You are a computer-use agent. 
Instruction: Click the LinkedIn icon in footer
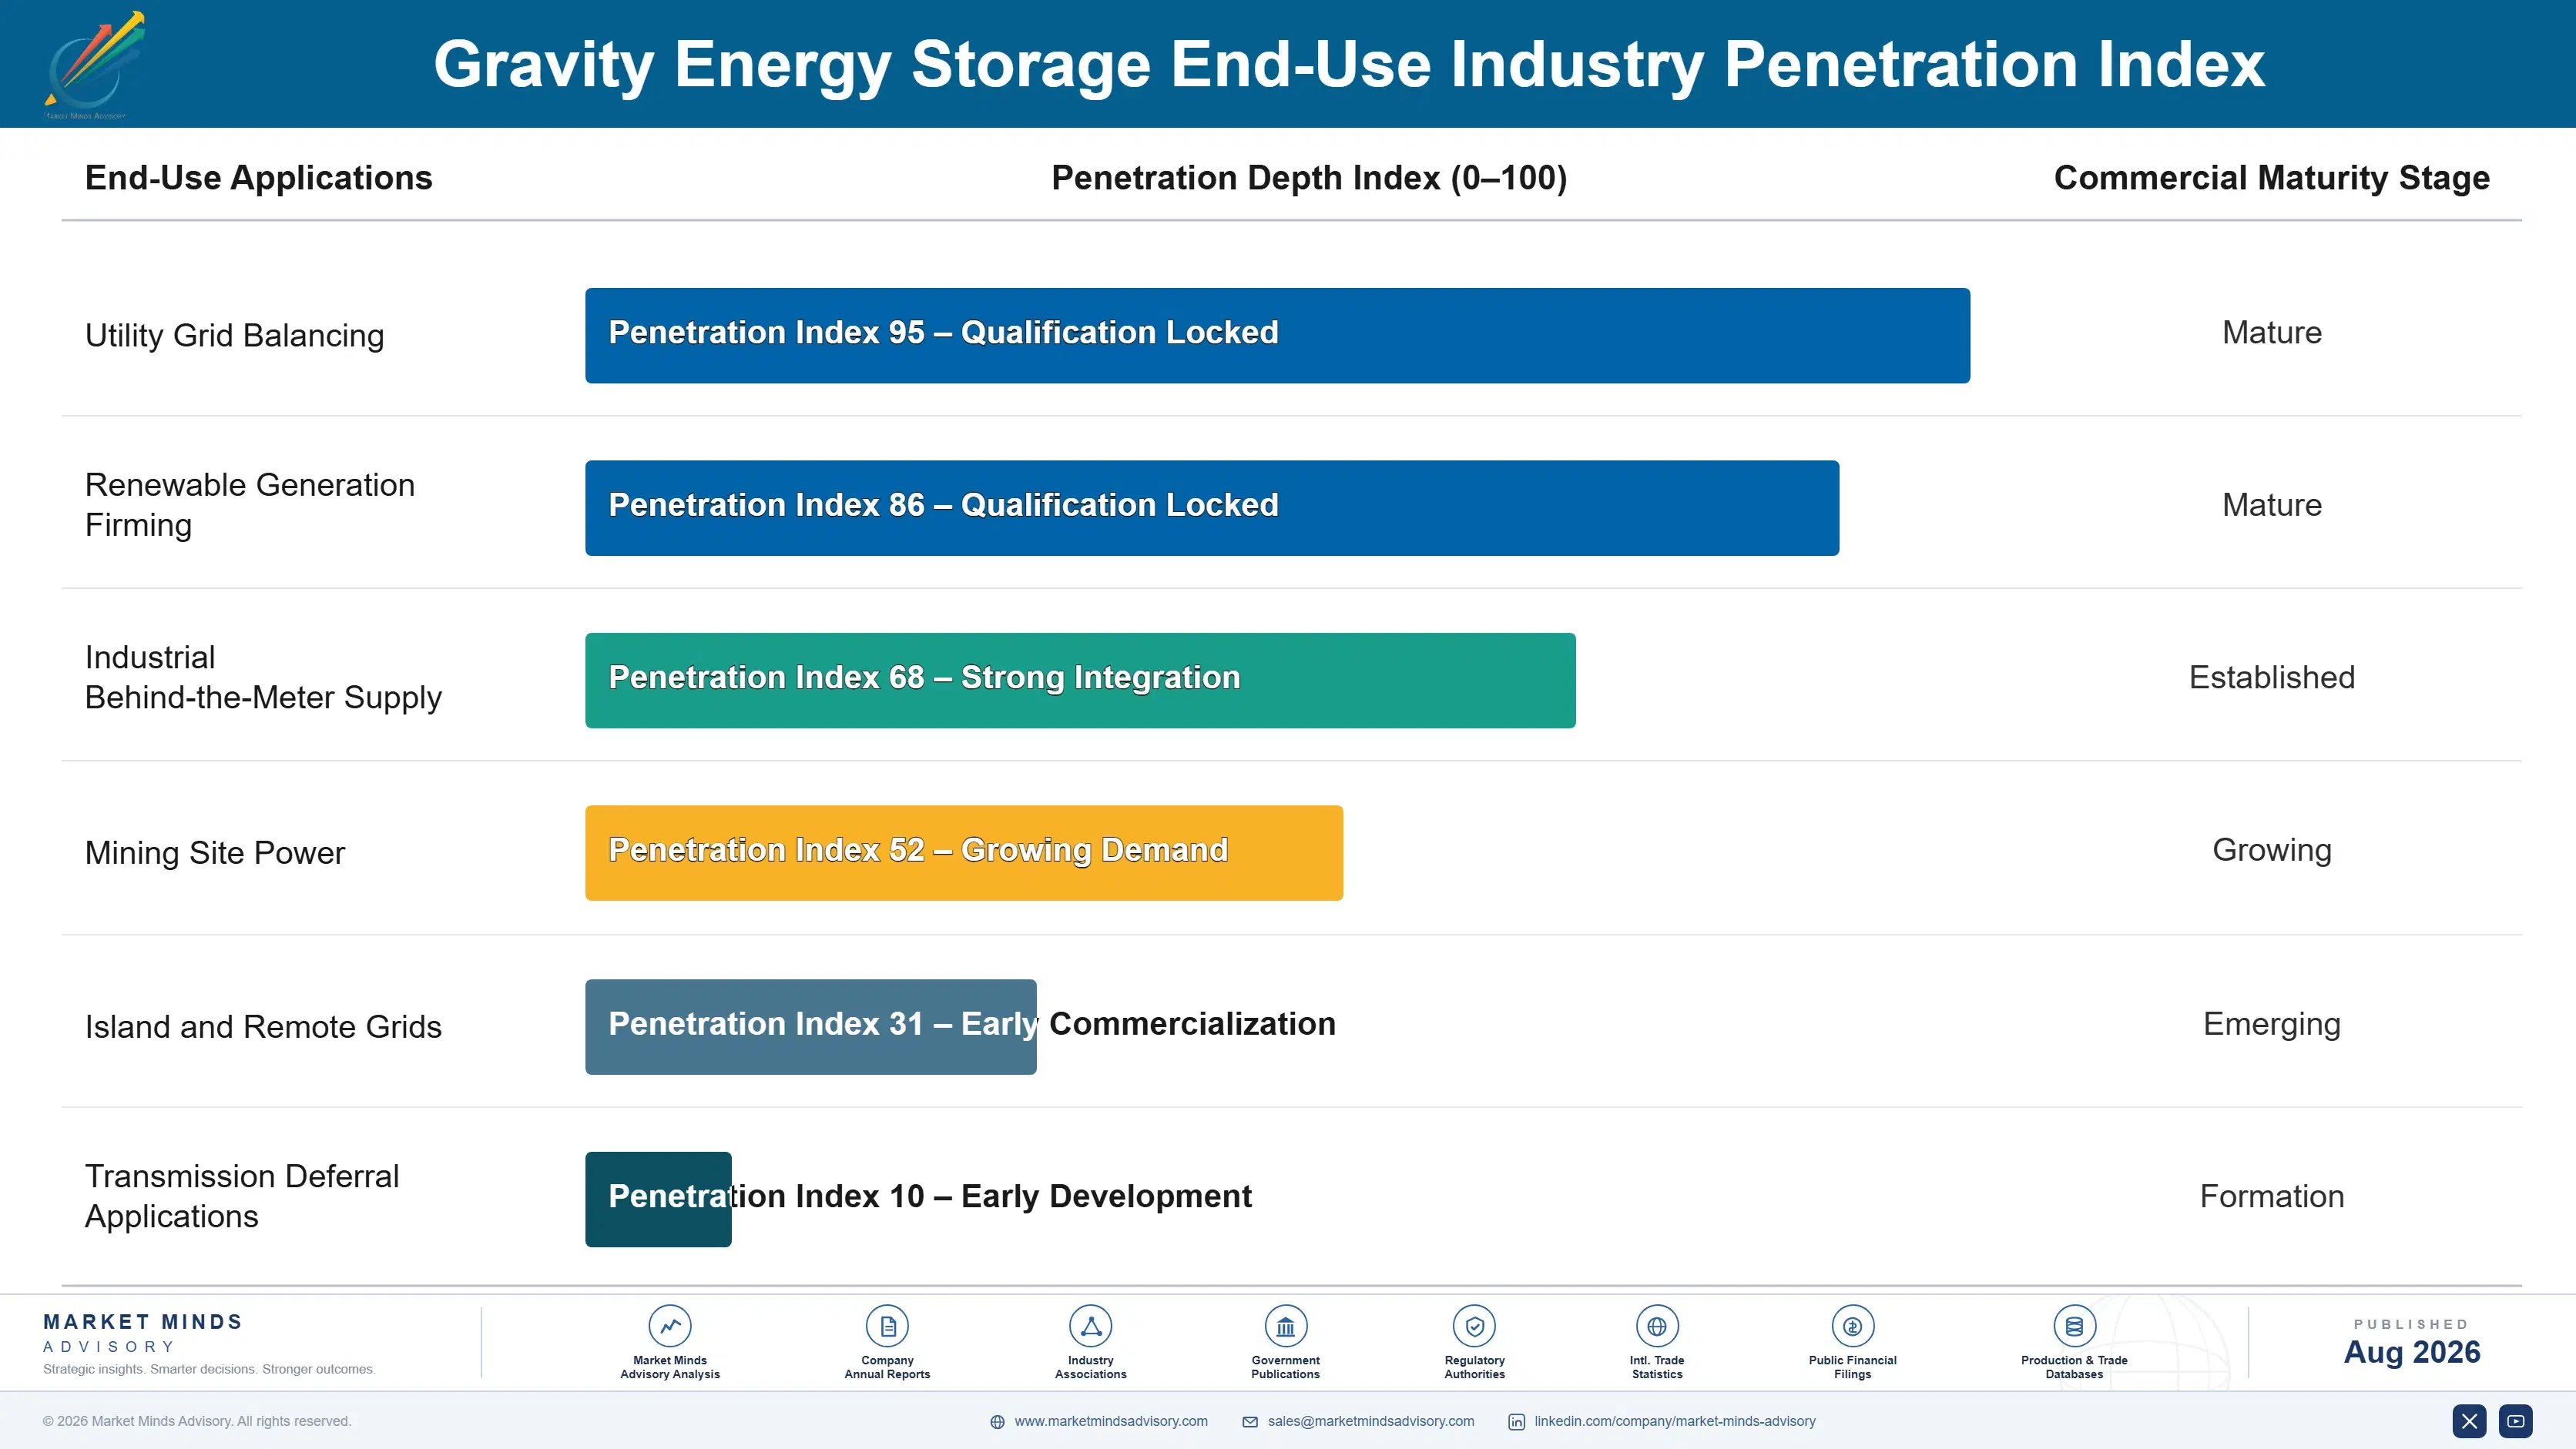(1516, 1421)
